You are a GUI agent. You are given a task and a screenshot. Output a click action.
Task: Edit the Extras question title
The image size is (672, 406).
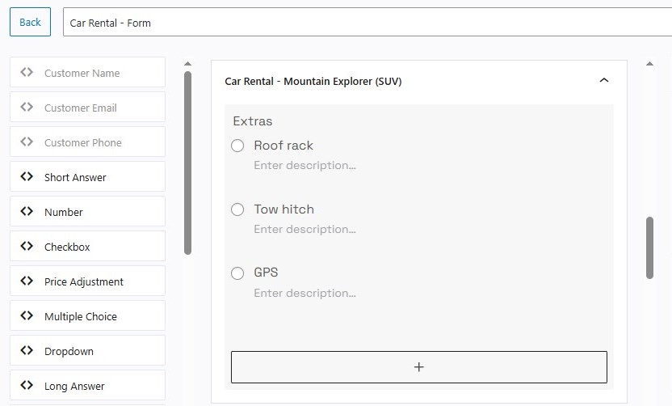[x=253, y=121]
